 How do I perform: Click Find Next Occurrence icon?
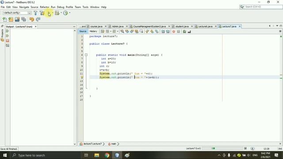coord(132,31)
